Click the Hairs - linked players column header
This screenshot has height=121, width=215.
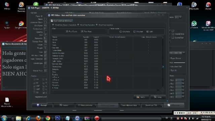[149, 37]
